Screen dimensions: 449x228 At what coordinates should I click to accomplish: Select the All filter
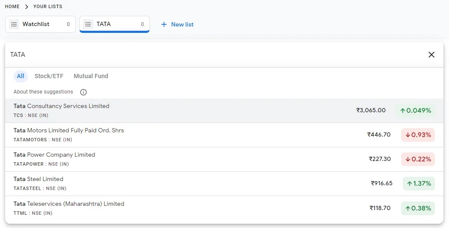21,76
